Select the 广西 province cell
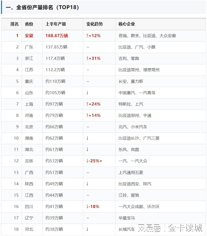The height and width of the screenshot is (236, 207). [29, 172]
